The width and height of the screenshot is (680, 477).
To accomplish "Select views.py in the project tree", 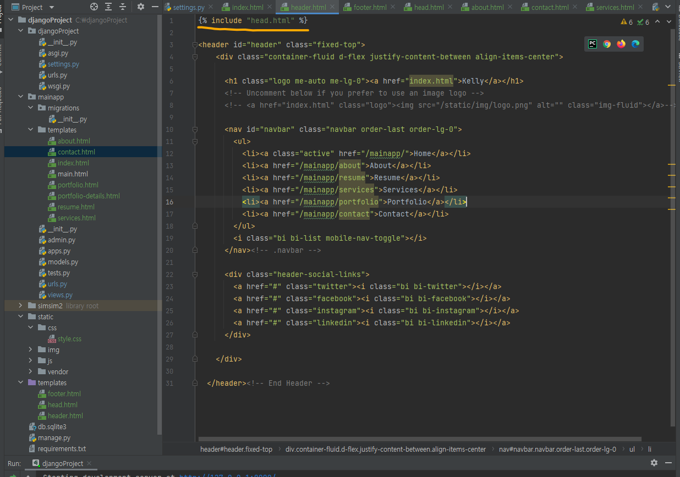I will click(60, 295).
